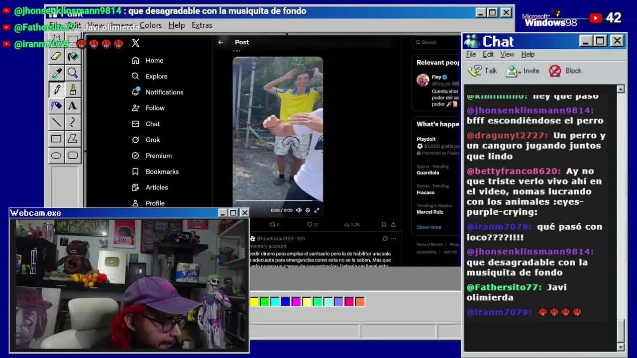Select the Airbrush spray tool
The width and height of the screenshot is (637, 358).
pyautogui.click(x=56, y=106)
